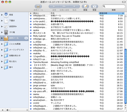Click the 転送 forward arrow icon
This screenshot has width=127, height=112.
75,6
